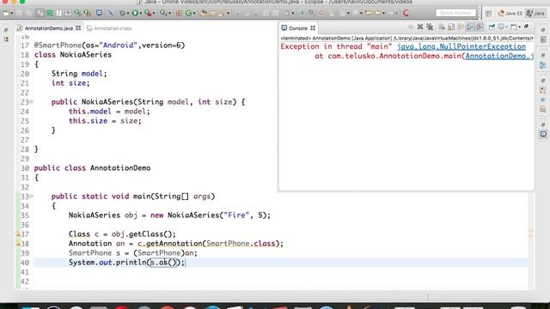Open the AnnotationDemo.j stack trace link
This screenshot has width=550, height=309.
499,56
